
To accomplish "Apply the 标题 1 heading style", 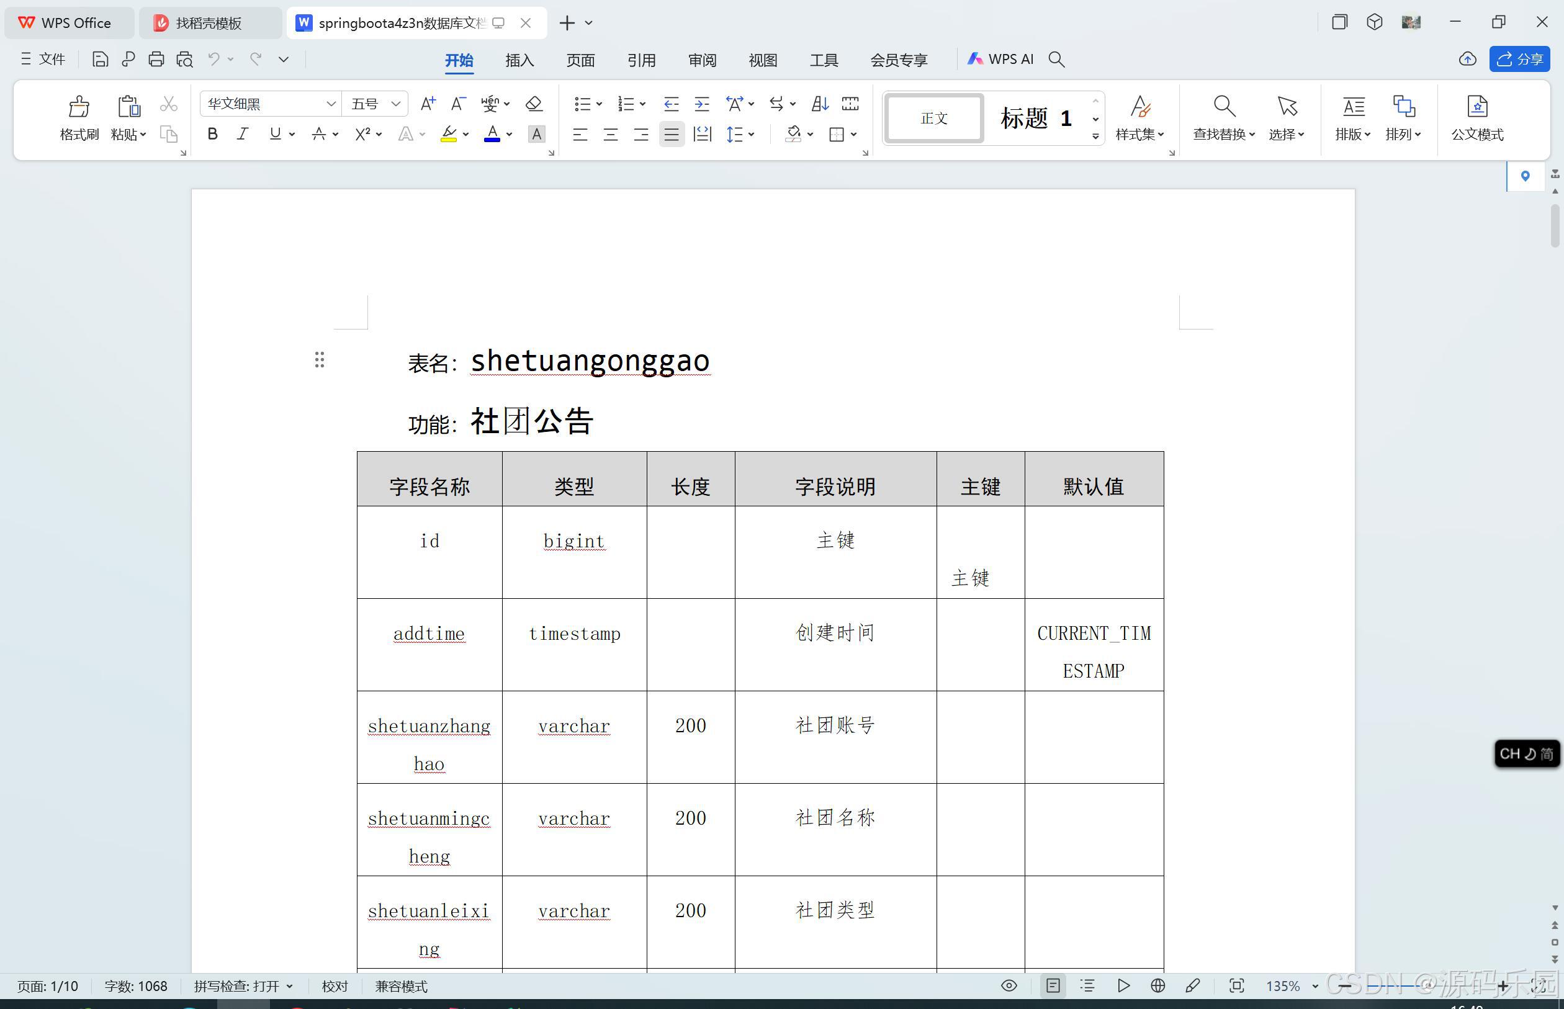I will 1035,118.
